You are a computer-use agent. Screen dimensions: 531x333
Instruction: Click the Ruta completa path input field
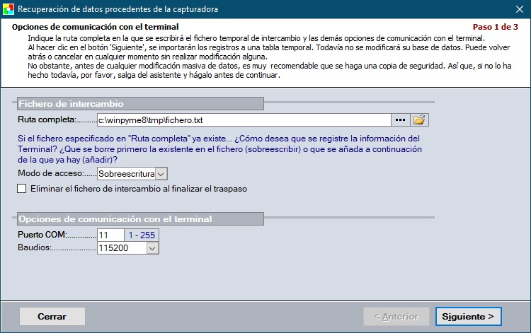coord(243,119)
